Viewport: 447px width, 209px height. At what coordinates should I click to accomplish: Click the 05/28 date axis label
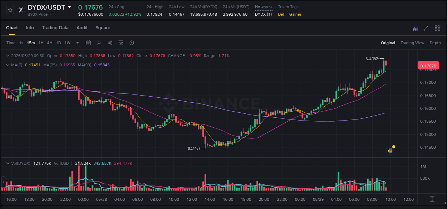102,199
